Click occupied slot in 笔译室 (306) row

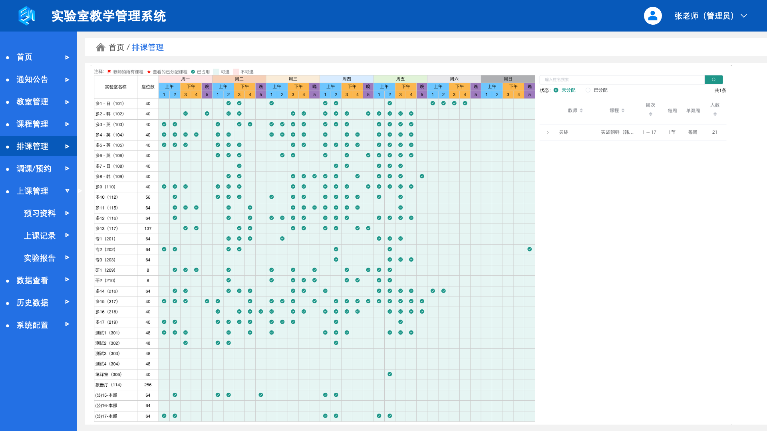[389, 374]
